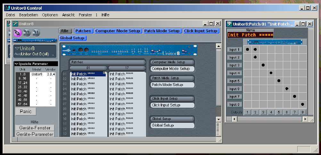The image size is (321, 155).
Task: Toggle the Input 1 to Output 1 routing dot
Action: coord(247,50)
